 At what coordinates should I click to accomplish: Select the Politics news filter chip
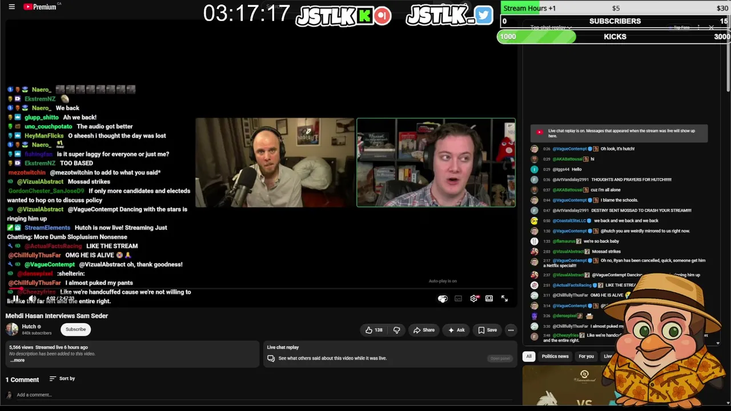coord(555,356)
